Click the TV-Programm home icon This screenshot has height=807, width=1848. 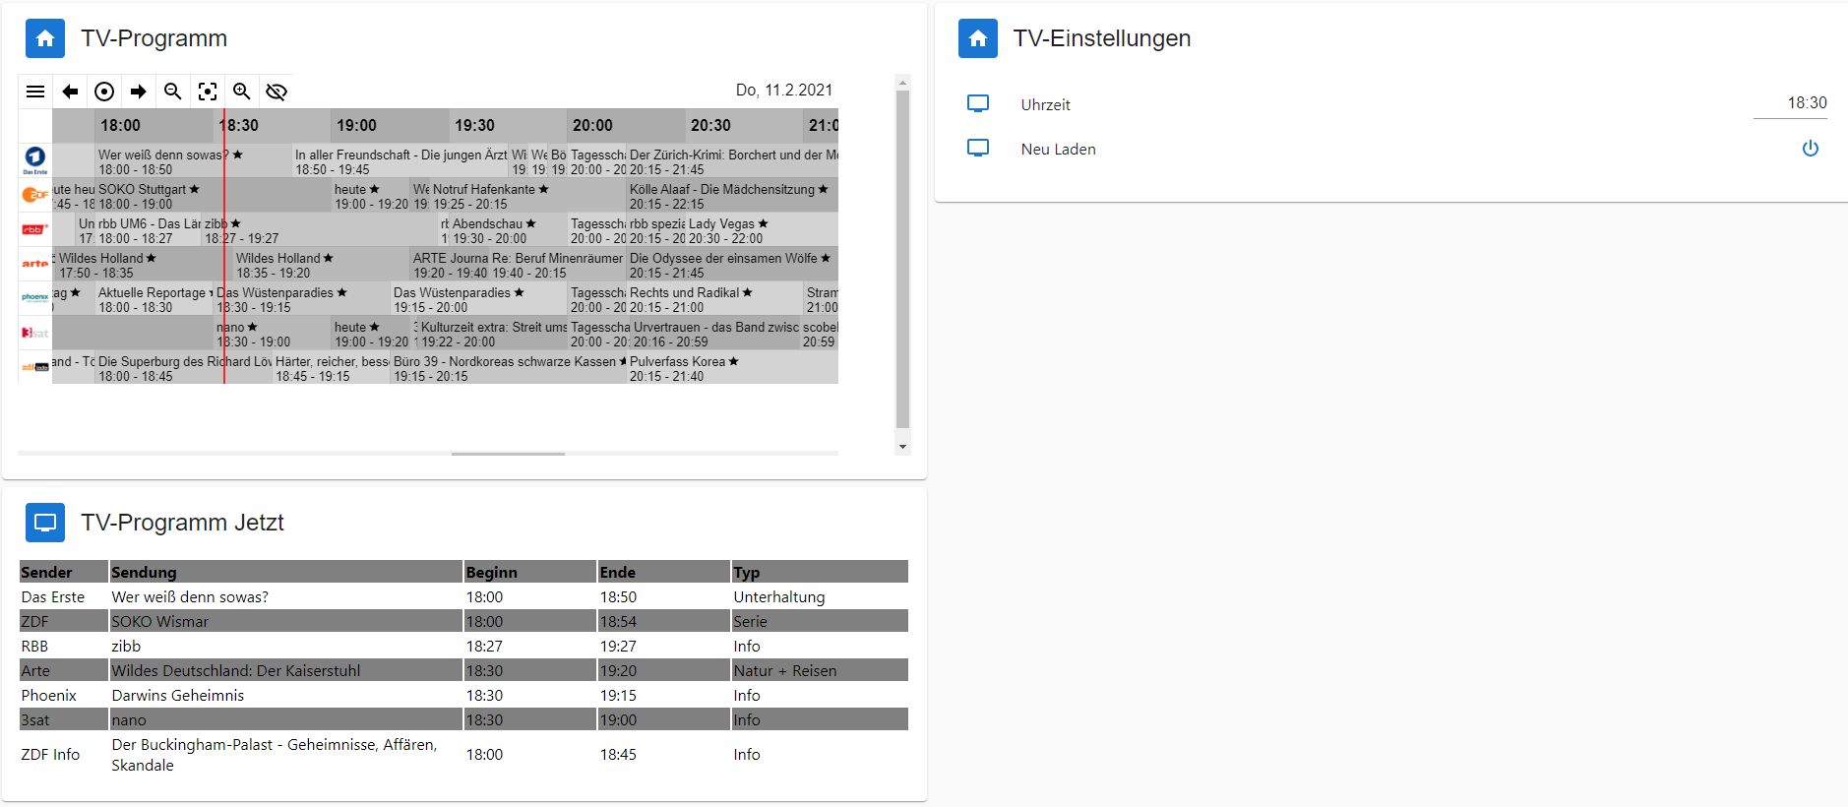click(x=45, y=38)
